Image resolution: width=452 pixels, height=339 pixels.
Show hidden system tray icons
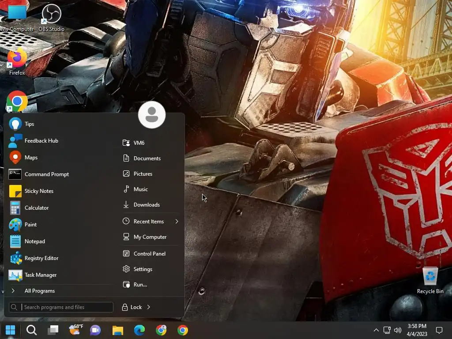[376, 330]
